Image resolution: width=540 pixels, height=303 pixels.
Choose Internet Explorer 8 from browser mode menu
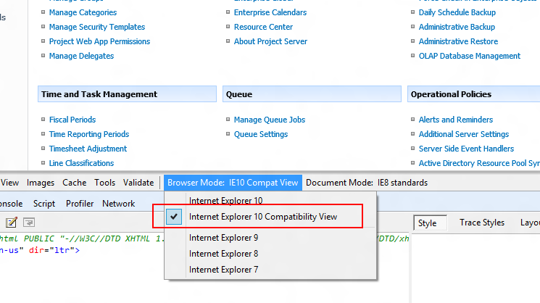coord(223,254)
